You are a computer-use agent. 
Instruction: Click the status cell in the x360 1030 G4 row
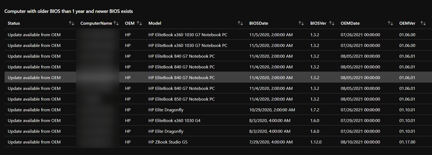click(x=34, y=121)
